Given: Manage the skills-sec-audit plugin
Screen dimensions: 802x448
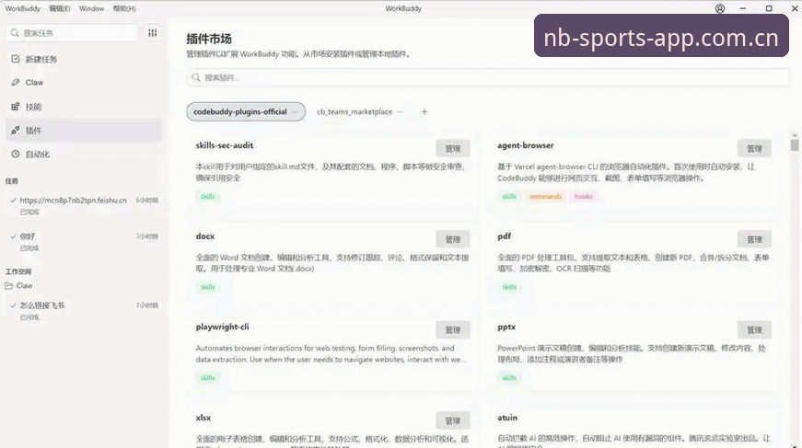Looking at the screenshot, I should pos(453,149).
